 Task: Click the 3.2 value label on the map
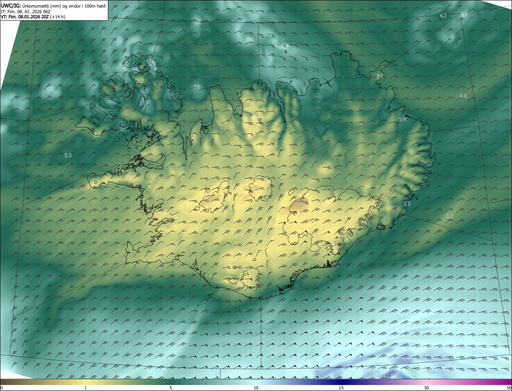(450, 216)
